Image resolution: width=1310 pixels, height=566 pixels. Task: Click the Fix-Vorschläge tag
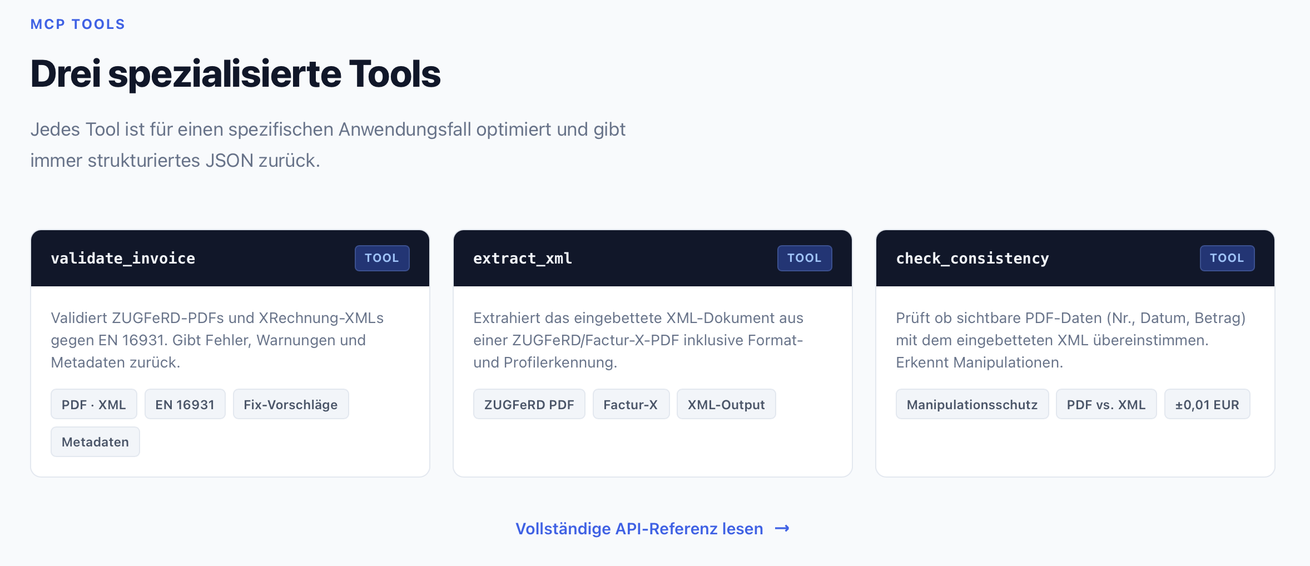coord(291,404)
